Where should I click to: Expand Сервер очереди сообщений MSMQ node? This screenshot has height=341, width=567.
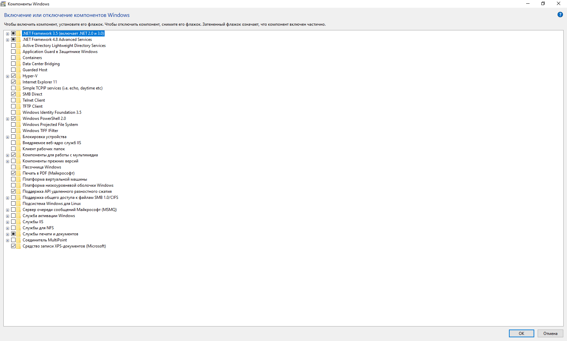pos(7,210)
